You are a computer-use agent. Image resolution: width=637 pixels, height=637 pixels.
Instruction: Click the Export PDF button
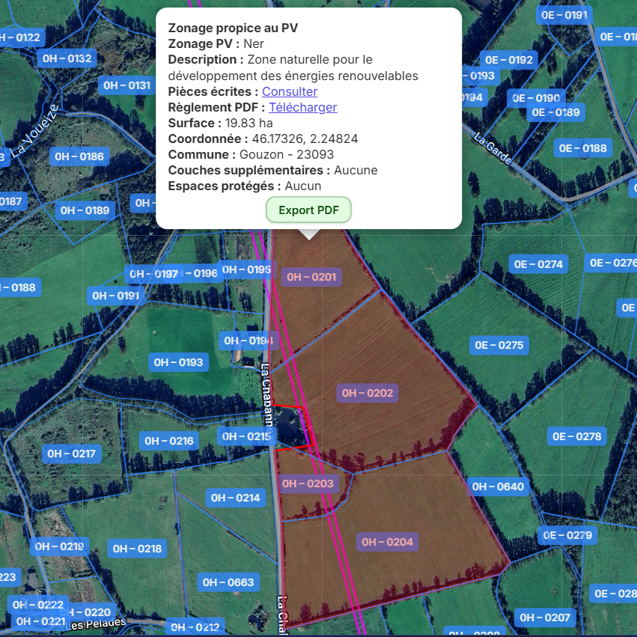point(308,210)
